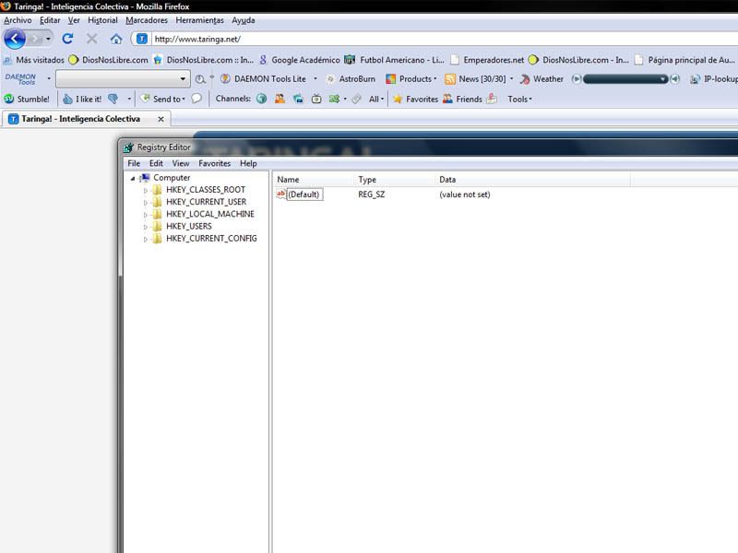
Task: Select the Taringa! - Inteligencia Colectiva tab
Action: (87, 119)
